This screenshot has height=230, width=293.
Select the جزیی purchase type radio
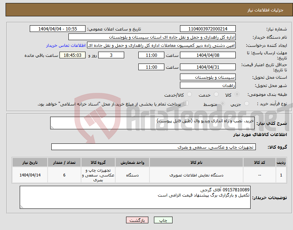tap(247, 103)
